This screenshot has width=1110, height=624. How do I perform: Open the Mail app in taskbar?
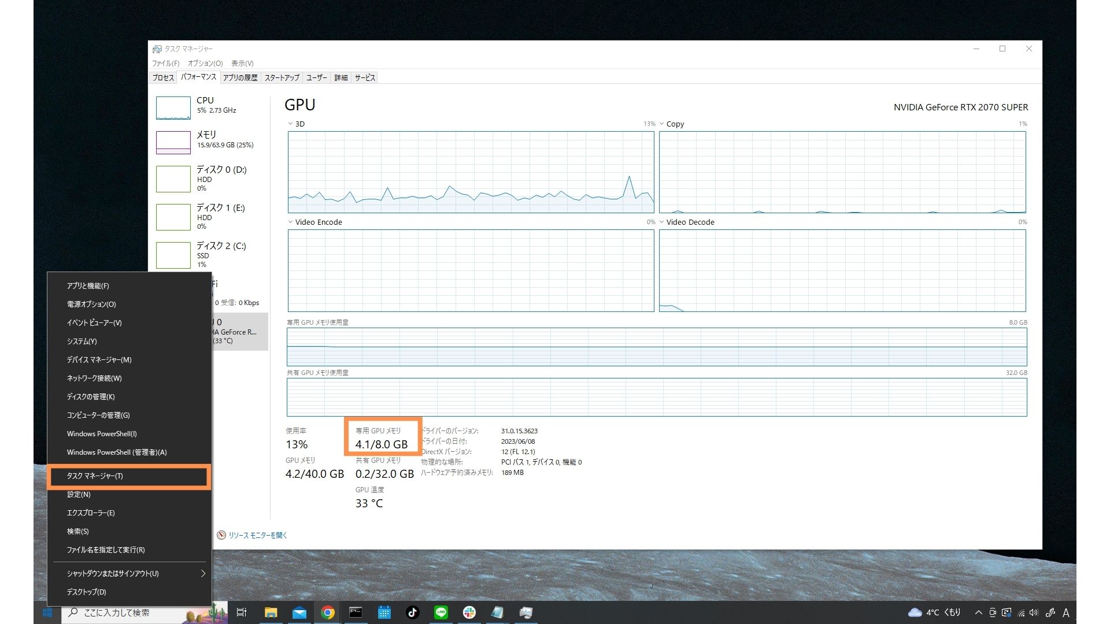tap(299, 612)
